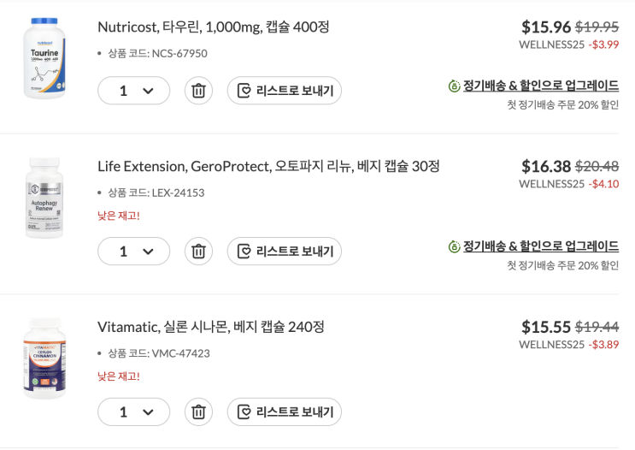635x450 pixels.
Task: Change quantity for Vitamatic Ceylon Cinnamon
Action: tap(134, 412)
